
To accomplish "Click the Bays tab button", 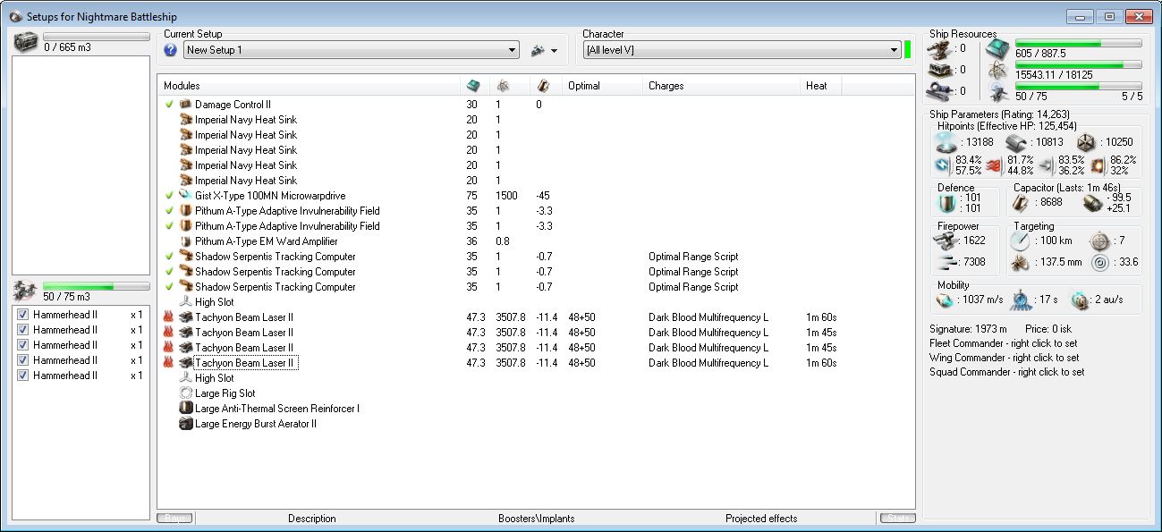I will (174, 519).
